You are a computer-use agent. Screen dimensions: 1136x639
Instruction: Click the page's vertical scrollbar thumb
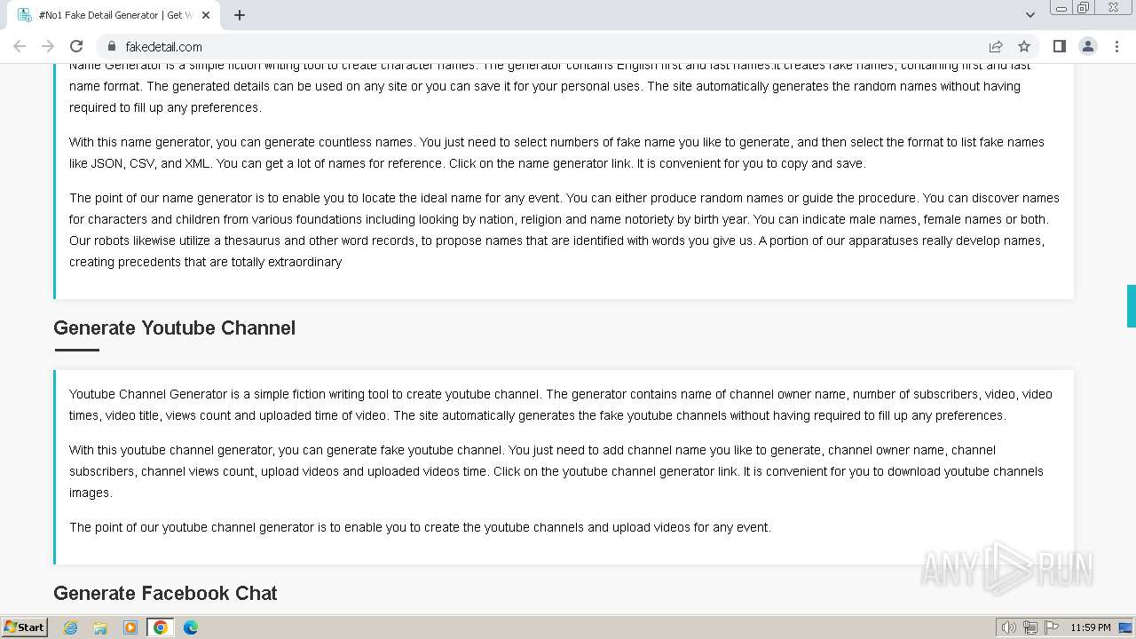1131,305
